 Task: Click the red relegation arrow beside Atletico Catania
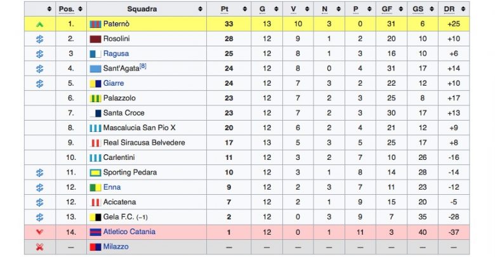point(39,232)
